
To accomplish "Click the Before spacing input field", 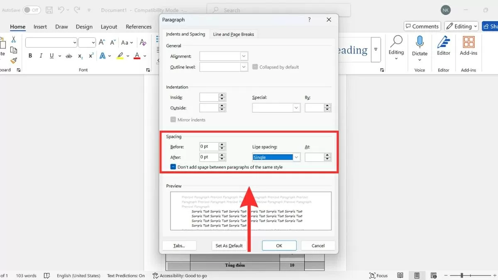I will pos(209,146).
